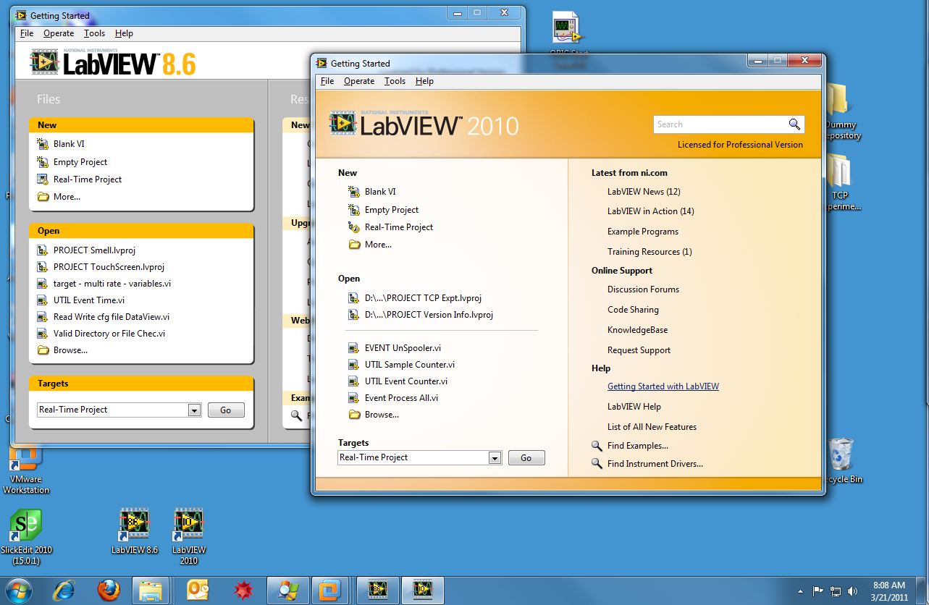
Task: Click Find Examples... in the Help section
Action: tap(638, 446)
